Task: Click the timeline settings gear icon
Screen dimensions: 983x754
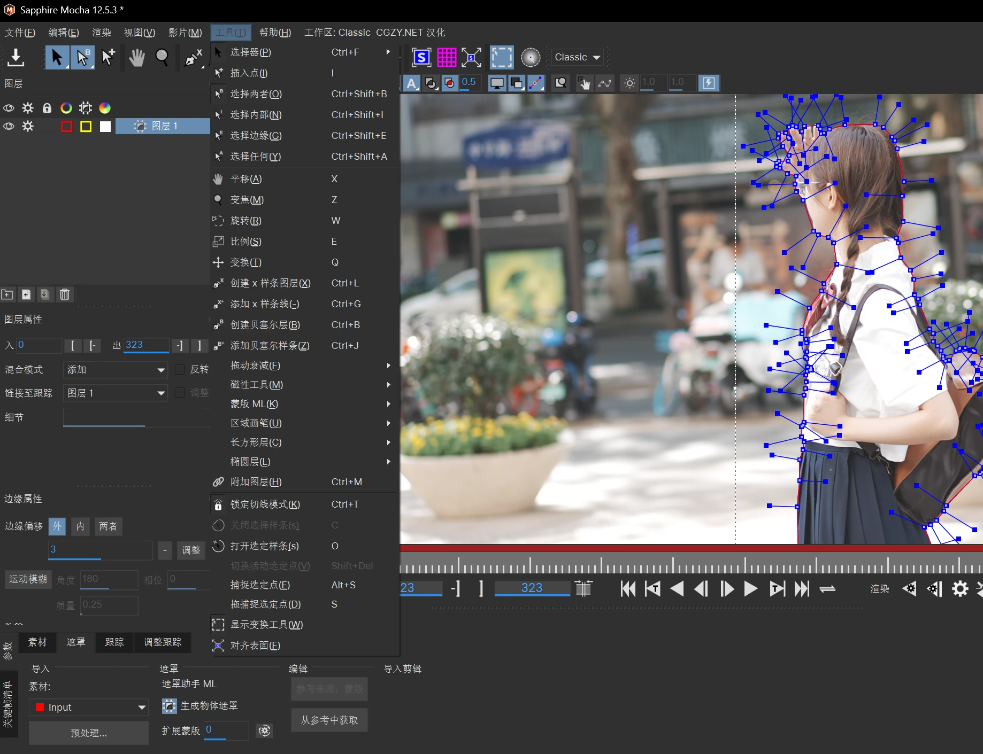Action: coord(960,589)
